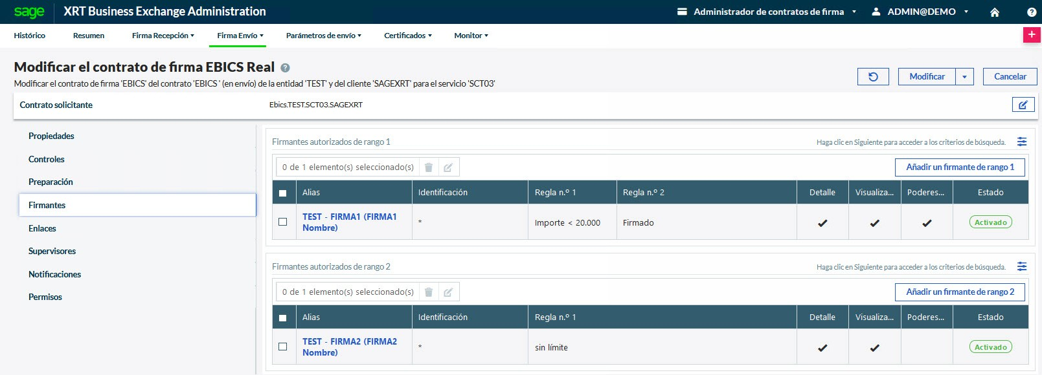
Task: Toggle select-all checkbox in rango 1 table
Action: (x=283, y=193)
